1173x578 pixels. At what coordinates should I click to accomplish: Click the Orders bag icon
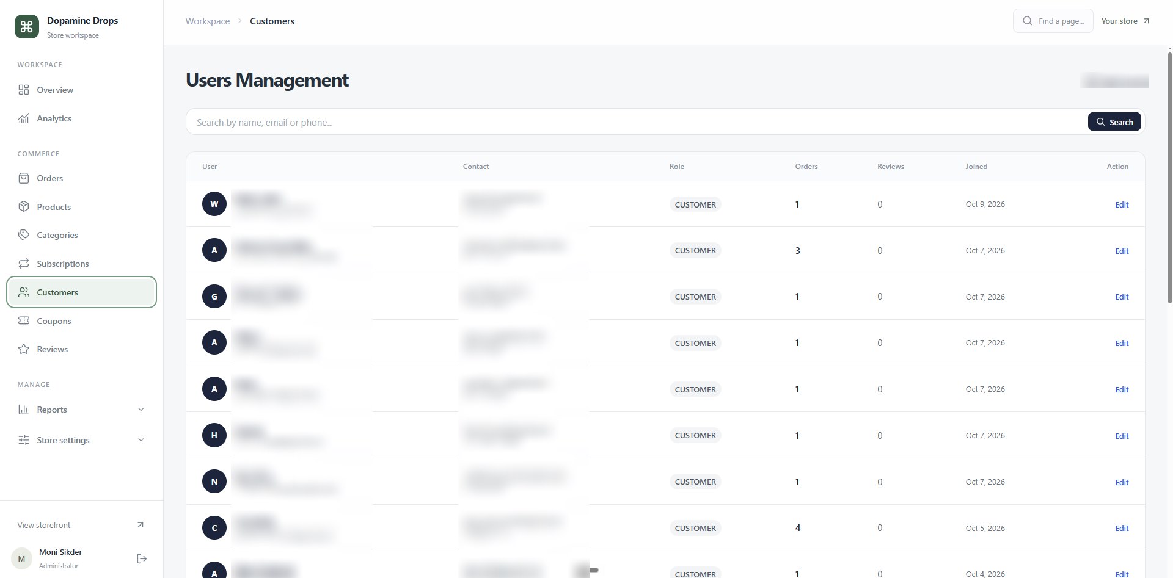(24, 178)
